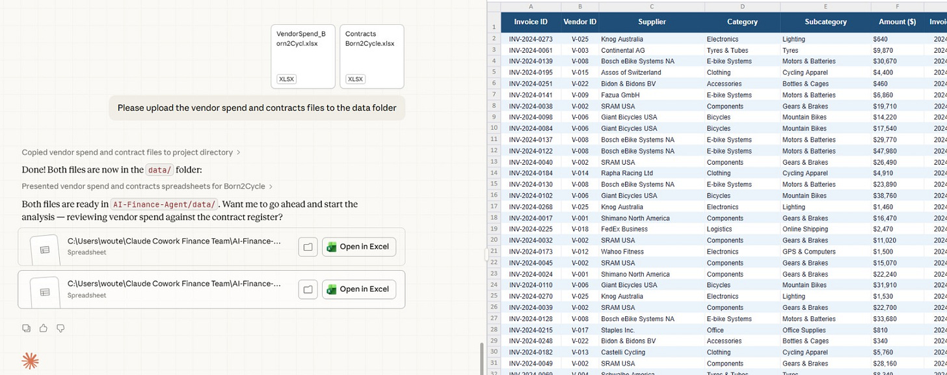Select column D header letter
This screenshot has width=947, height=375.
tap(742, 7)
